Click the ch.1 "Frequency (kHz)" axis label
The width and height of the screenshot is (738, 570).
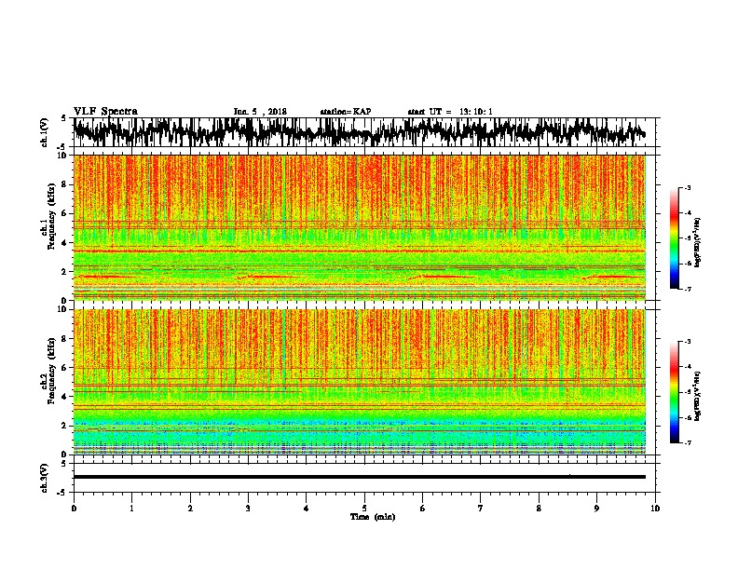pos(51,216)
